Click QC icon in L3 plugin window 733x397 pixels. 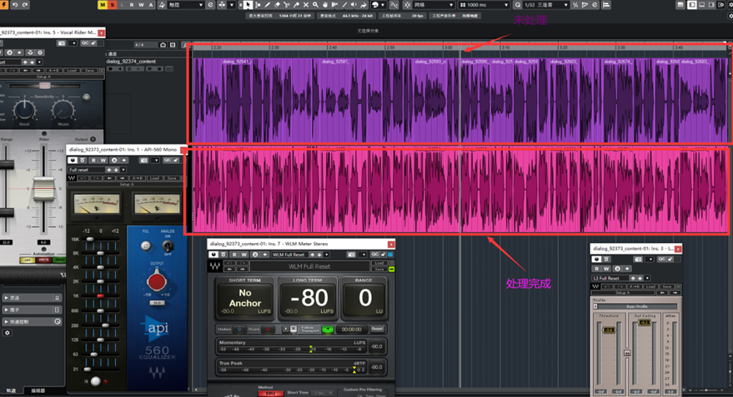(x=662, y=259)
